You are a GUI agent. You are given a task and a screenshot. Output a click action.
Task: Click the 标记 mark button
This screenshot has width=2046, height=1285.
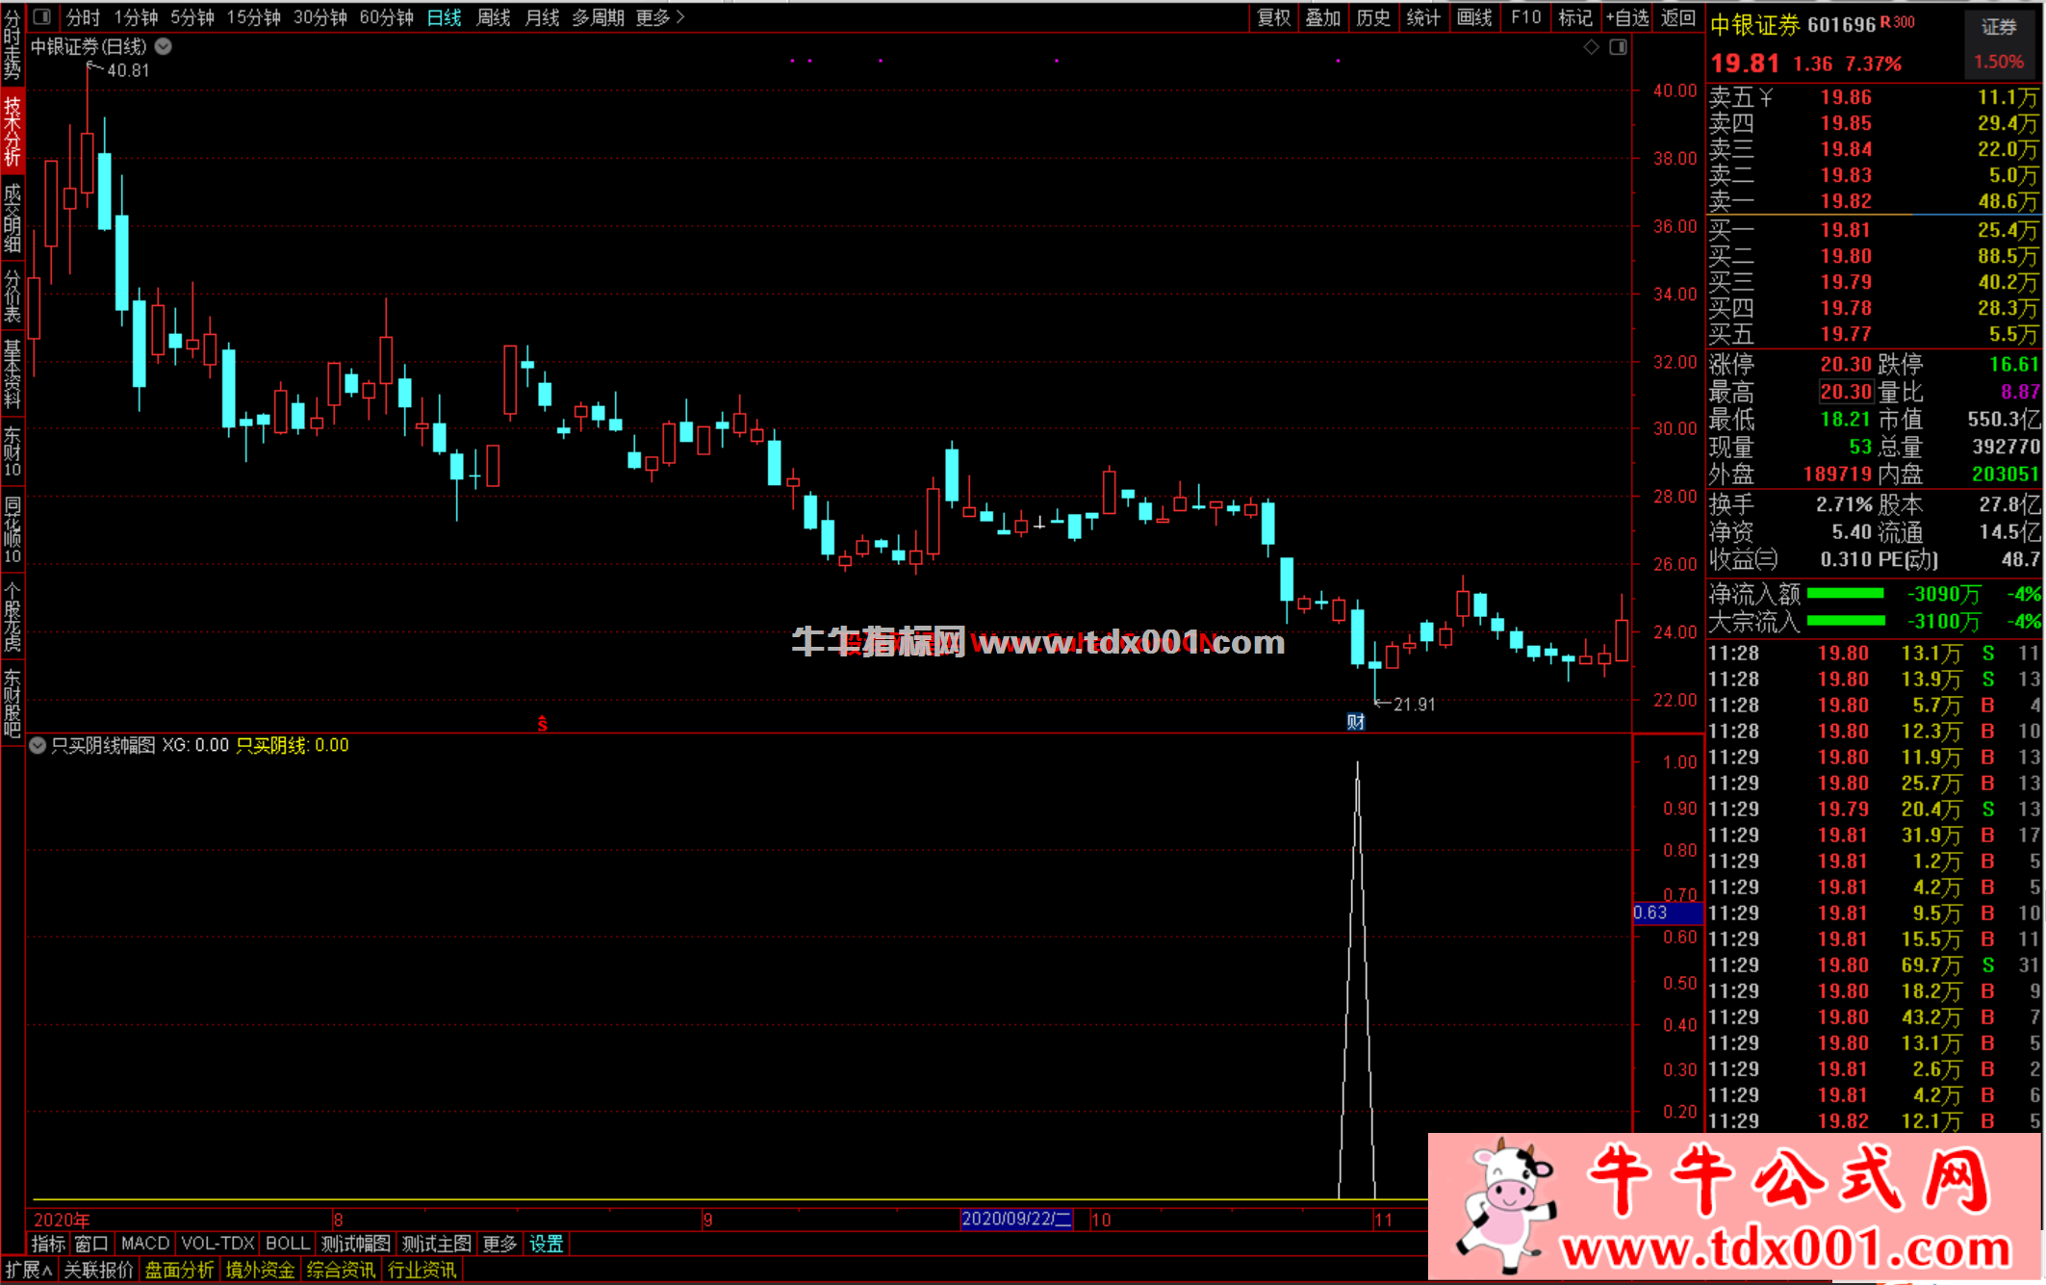coord(1575,17)
